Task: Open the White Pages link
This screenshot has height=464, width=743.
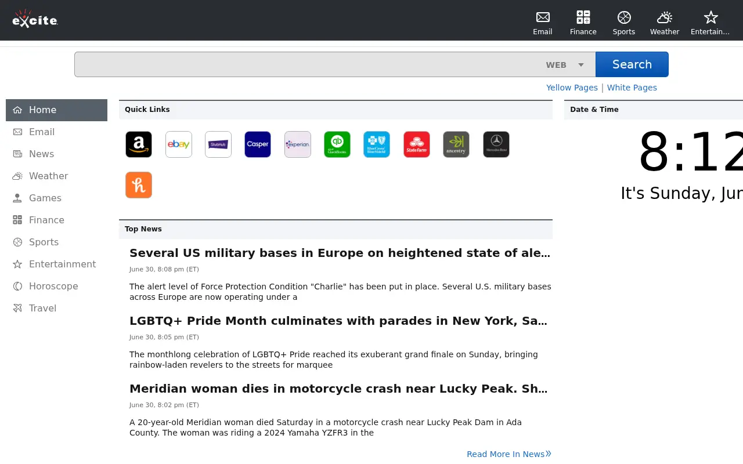Action: tap(632, 88)
